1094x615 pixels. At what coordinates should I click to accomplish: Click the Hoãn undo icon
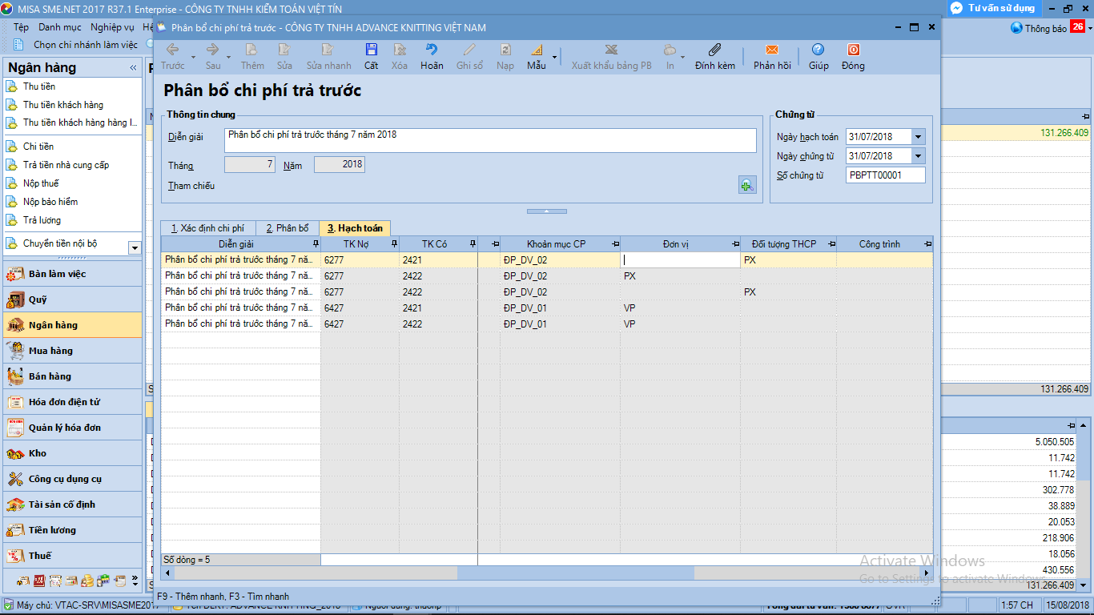(x=432, y=50)
